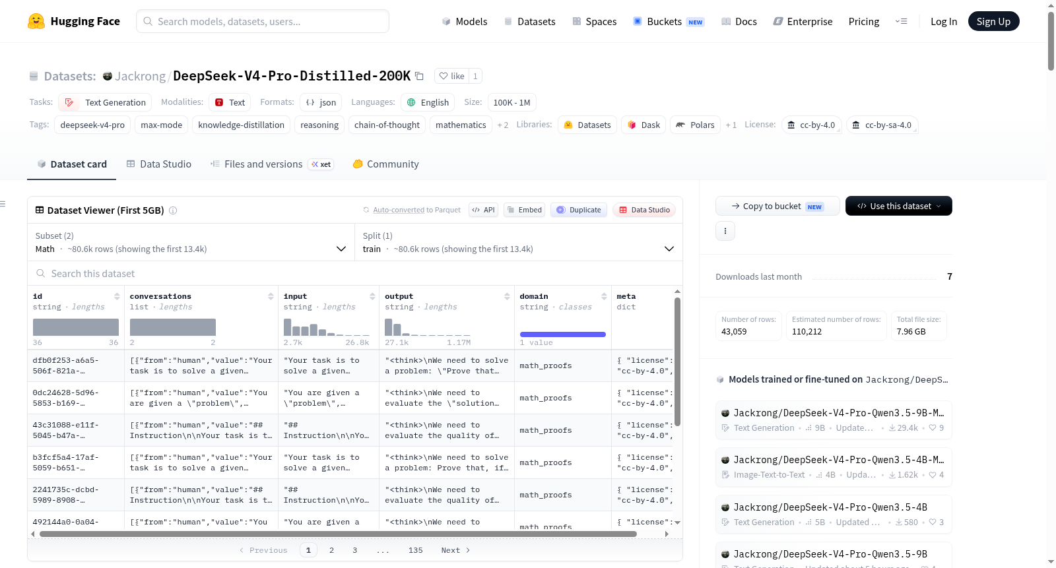Viewport: 1056px width, 568px height.
Task: Expand the +2 more tags
Action: click(x=503, y=125)
